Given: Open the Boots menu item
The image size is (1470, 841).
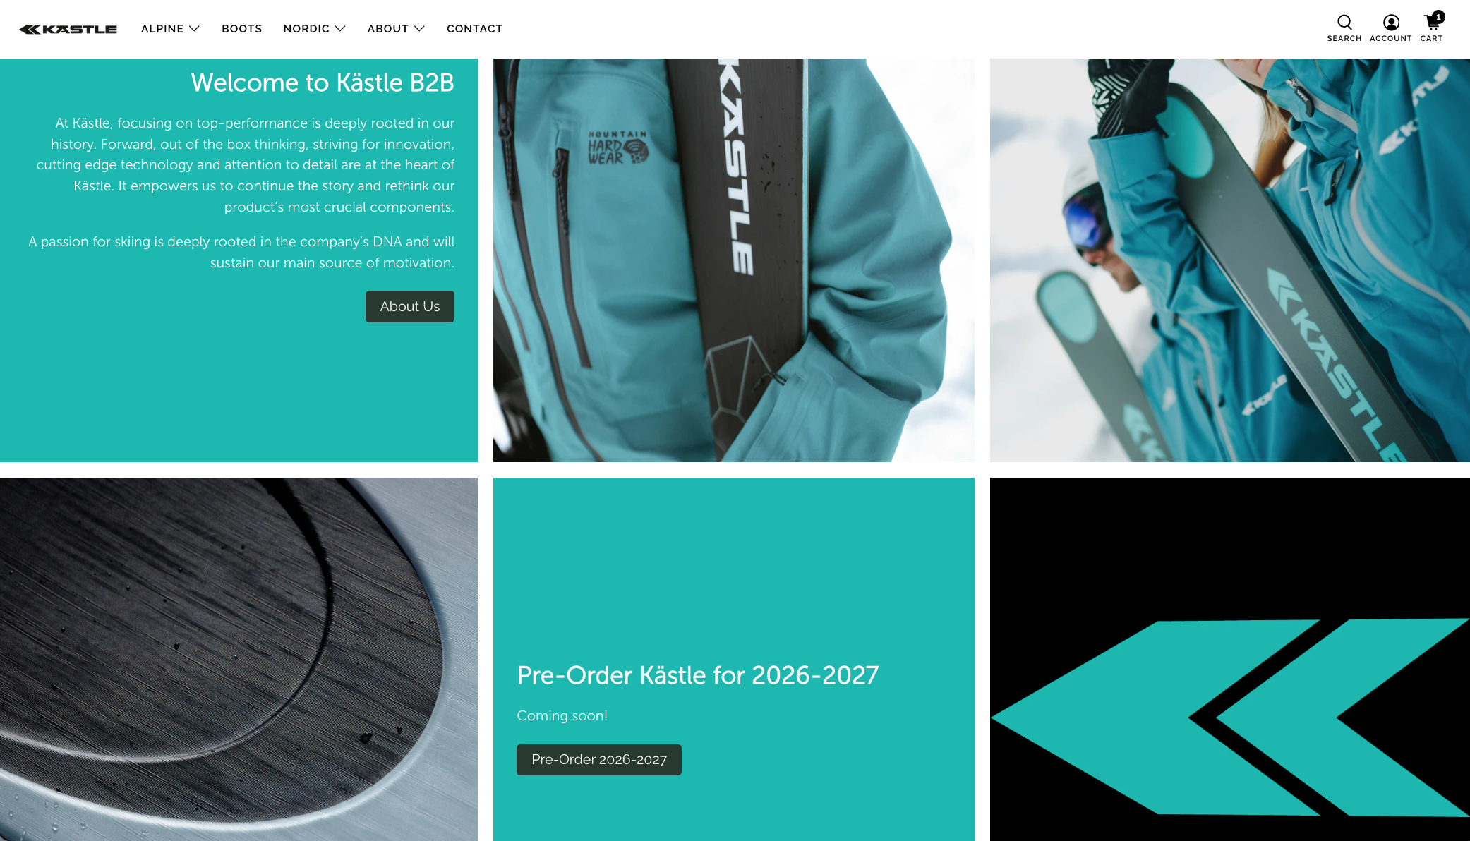Looking at the screenshot, I should coord(242,29).
